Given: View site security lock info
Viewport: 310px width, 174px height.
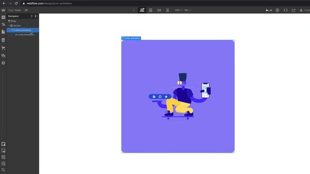Looking at the screenshot, I should tap(24, 3).
